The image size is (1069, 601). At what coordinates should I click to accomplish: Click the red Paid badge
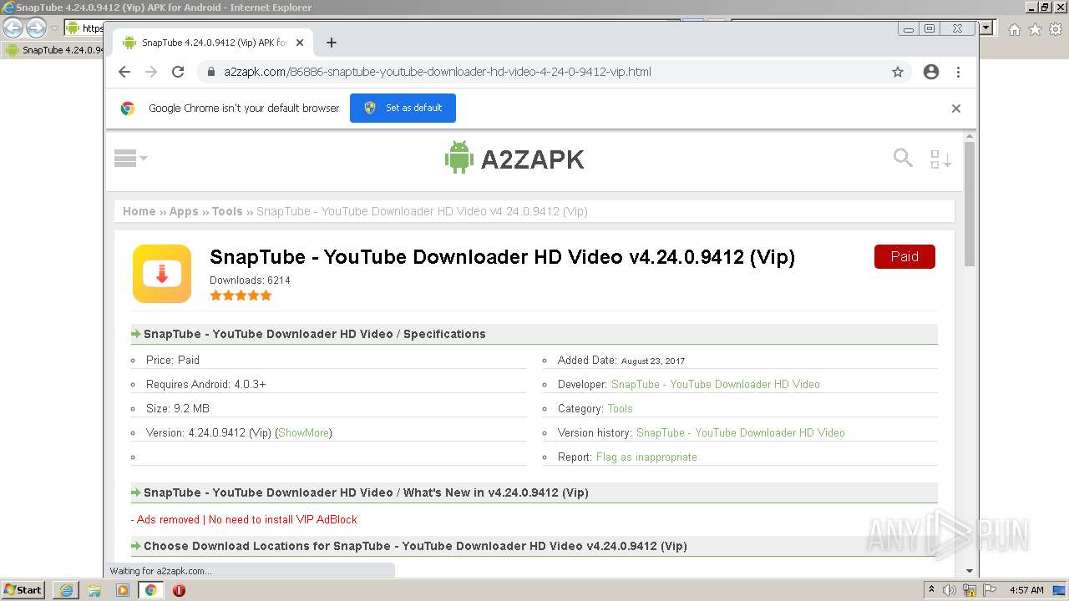(x=904, y=257)
